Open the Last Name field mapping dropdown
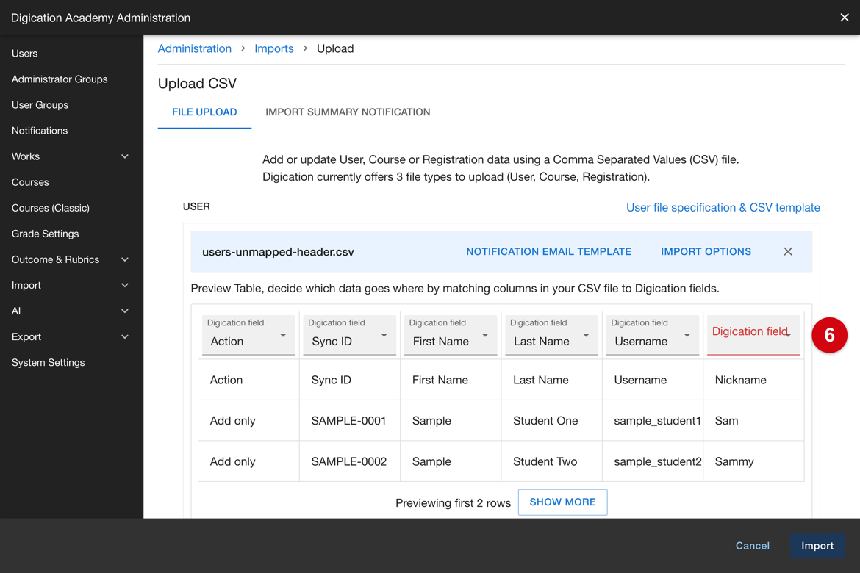Viewport: 860px width, 573px height. coord(551,335)
